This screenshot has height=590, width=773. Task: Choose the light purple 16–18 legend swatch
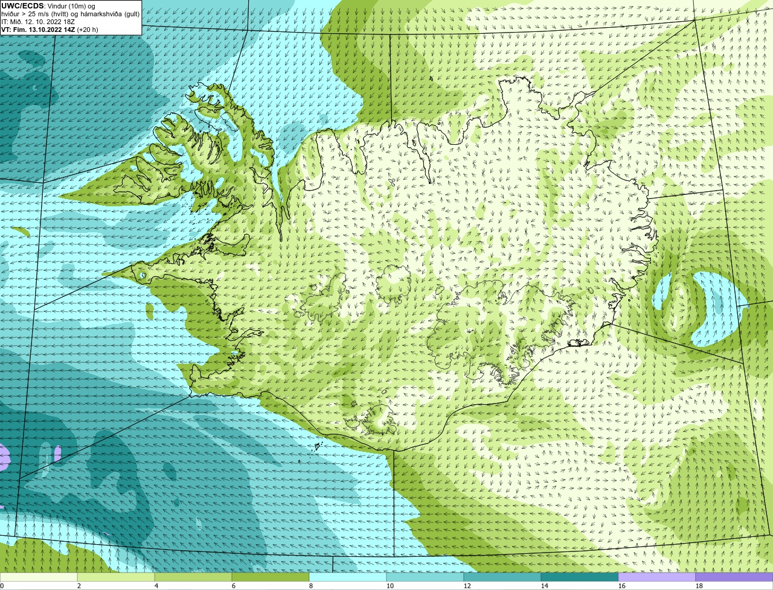pos(657,577)
